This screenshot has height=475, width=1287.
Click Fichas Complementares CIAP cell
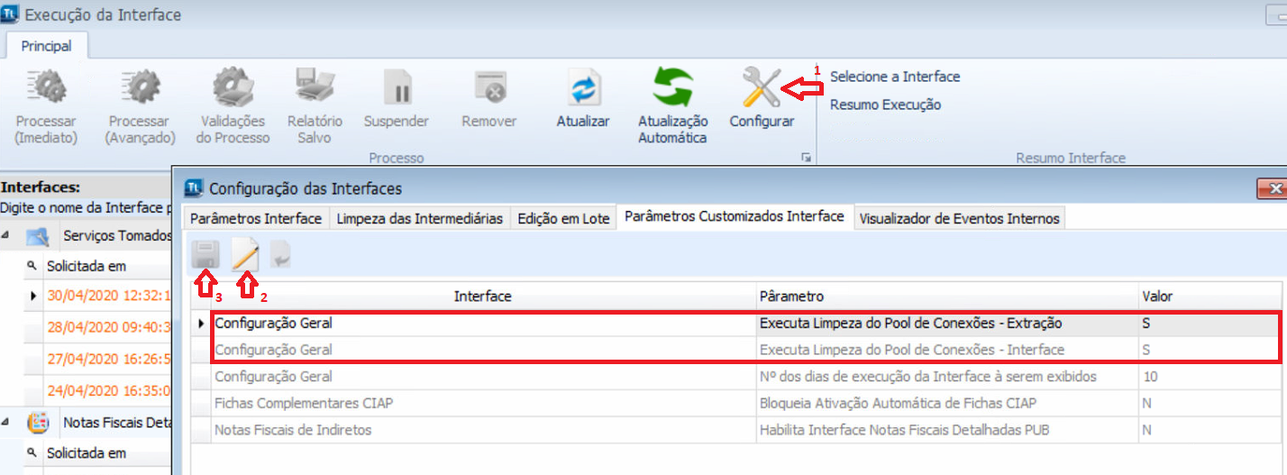[483, 404]
